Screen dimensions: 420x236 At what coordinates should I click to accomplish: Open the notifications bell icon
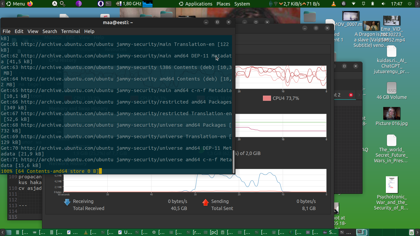(x=364, y=4)
